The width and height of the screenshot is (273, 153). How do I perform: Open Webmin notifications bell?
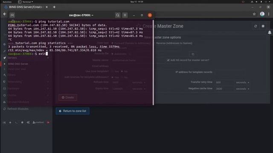point(270,32)
